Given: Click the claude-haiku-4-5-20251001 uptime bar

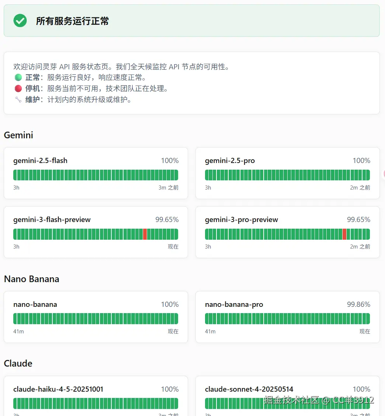Looking at the screenshot, I should coord(96,403).
